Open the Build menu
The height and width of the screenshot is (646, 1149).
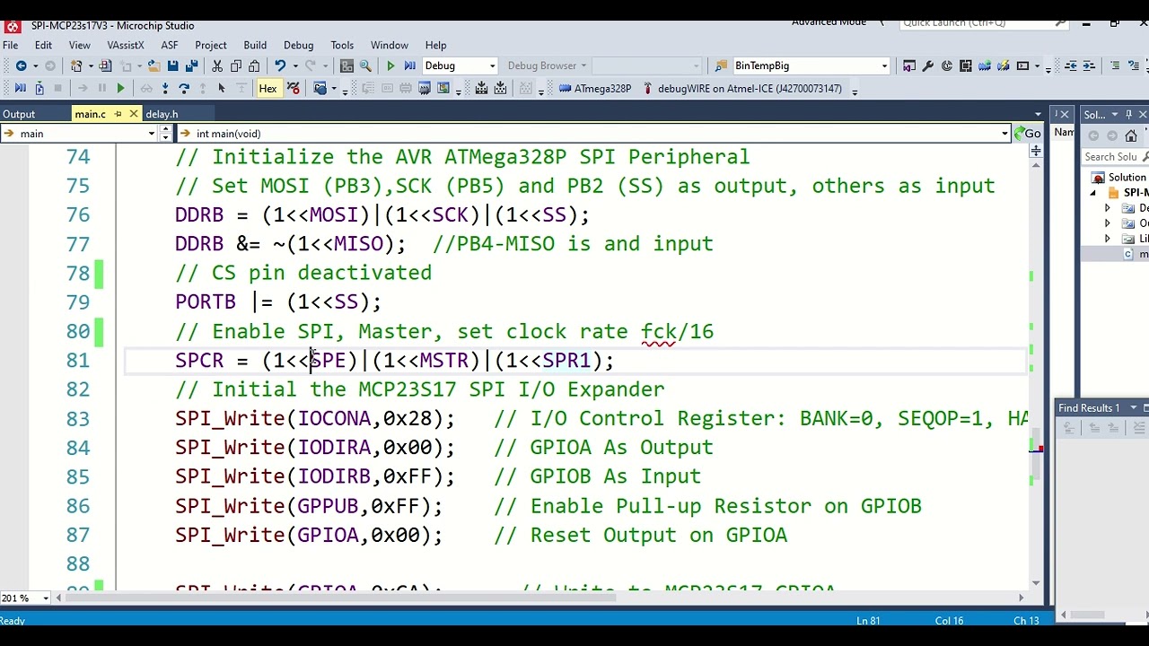pos(255,45)
